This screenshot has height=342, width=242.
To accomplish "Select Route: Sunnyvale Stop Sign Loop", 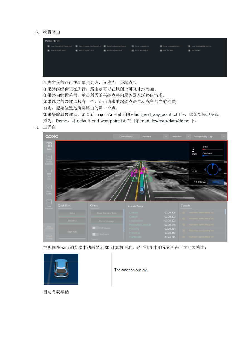I will point(200,46).
